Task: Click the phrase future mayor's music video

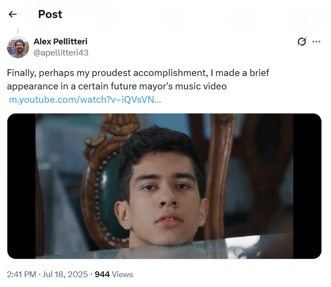Action: click(178, 86)
